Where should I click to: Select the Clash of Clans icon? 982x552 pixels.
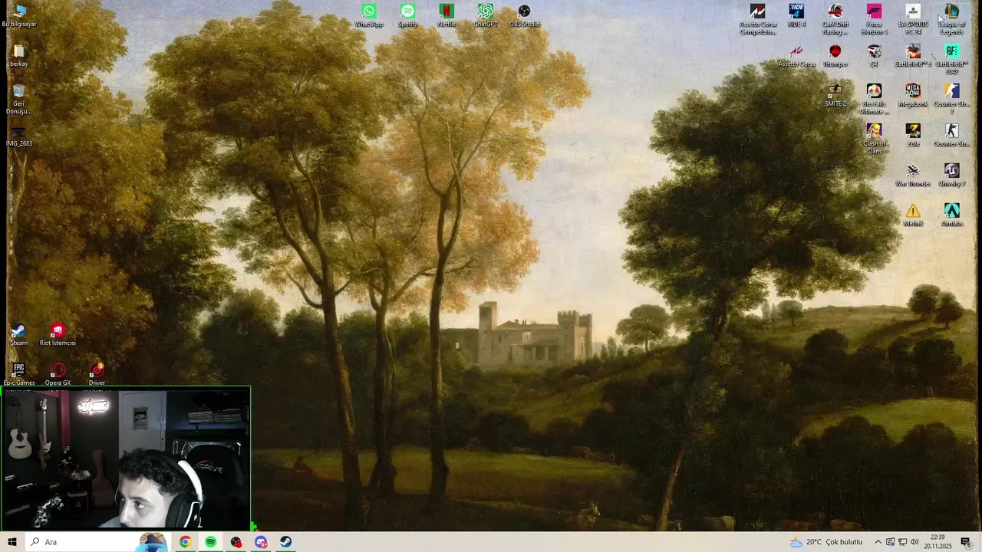[874, 140]
